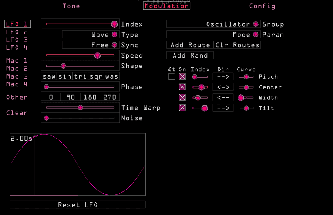This screenshot has height=215, width=333.
Task: Click the Add Route button
Action: (x=190, y=45)
